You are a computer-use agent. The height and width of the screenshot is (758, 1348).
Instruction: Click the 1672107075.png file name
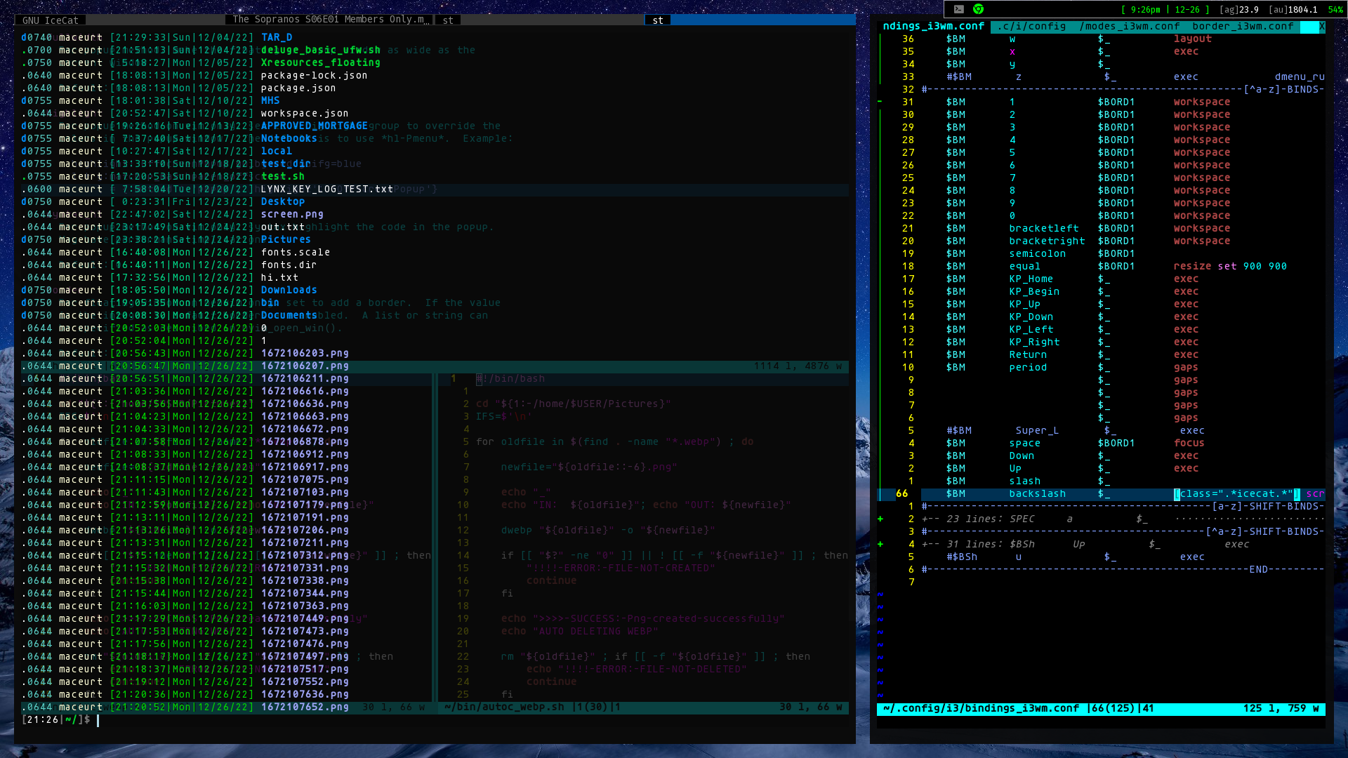click(305, 479)
